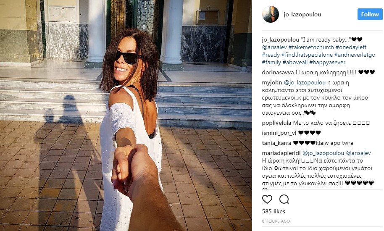Open the 6 hours ago timestamp

(276, 221)
